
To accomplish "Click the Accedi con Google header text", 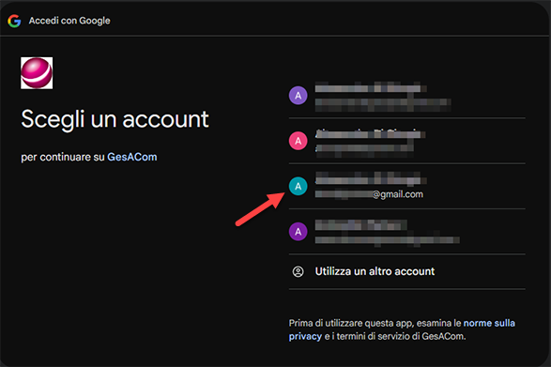I will [69, 21].
